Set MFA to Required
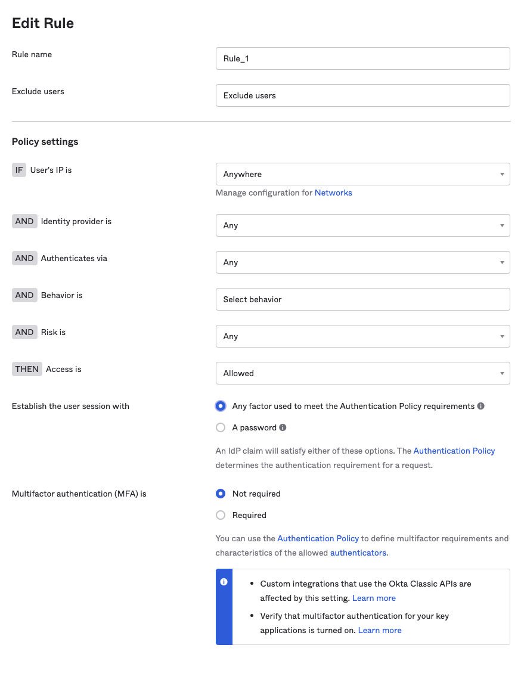Image resolution: width=524 pixels, height=676 pixels. pos(221,515)
